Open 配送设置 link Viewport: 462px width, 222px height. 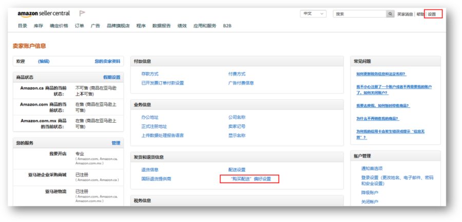click(237, 170)
